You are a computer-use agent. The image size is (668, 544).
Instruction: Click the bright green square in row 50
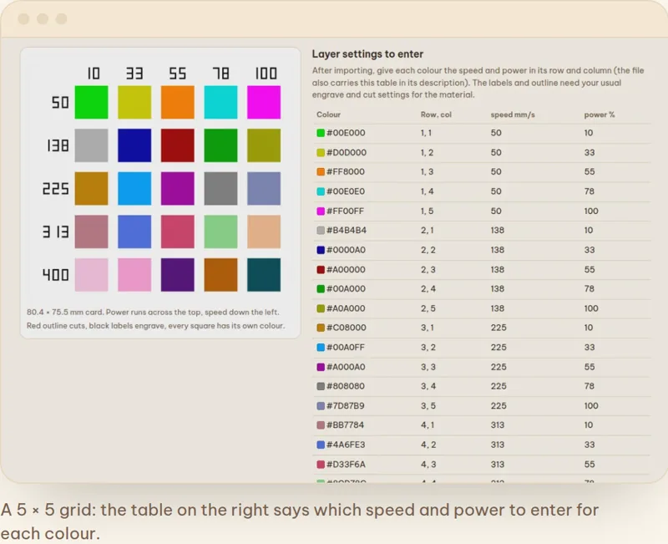click(x=91, y=102)
